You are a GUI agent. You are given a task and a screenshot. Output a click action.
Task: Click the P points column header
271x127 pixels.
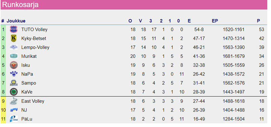tap(259, 21)
